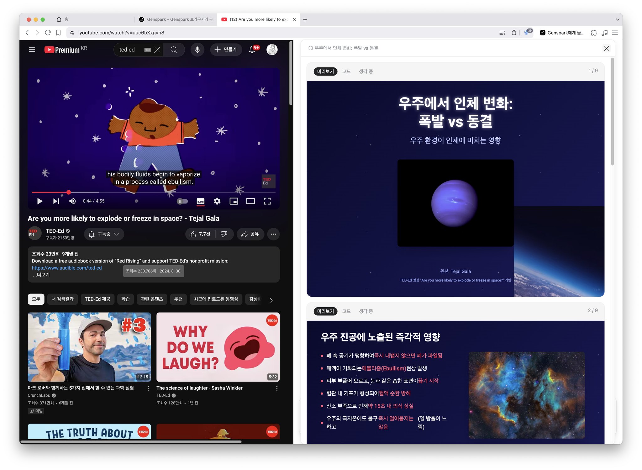Like the video (7.7천)
Image resolution: width=642 pixels, height=470 pixels.
(x=200, y=234)
